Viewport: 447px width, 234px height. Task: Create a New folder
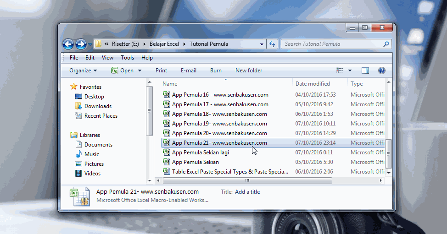pos(249,71)
